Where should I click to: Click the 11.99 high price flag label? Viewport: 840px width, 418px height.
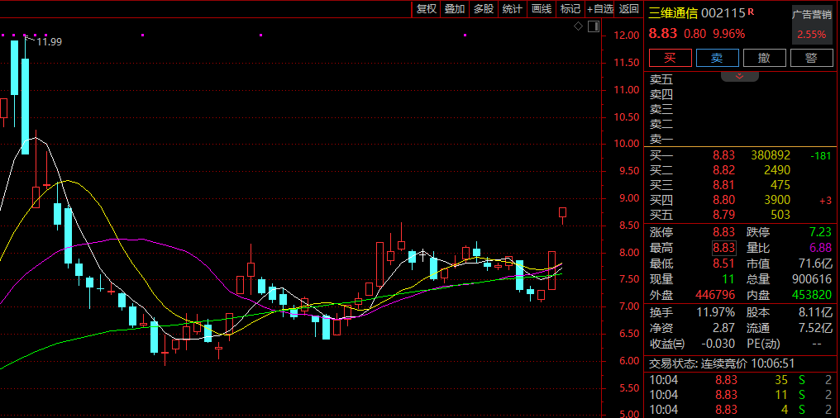49,42
